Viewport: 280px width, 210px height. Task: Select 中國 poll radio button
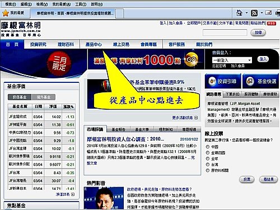coord(207,147)
